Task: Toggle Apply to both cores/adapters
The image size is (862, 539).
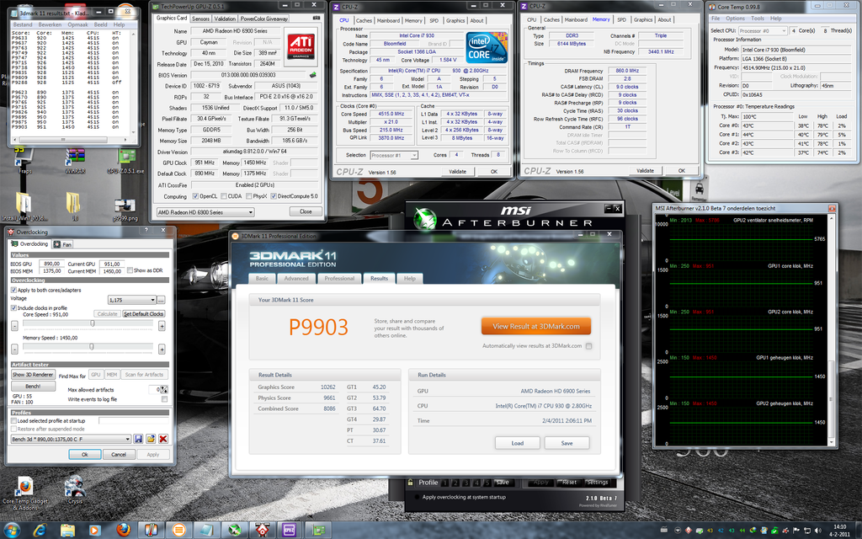Action: point(12,291)
